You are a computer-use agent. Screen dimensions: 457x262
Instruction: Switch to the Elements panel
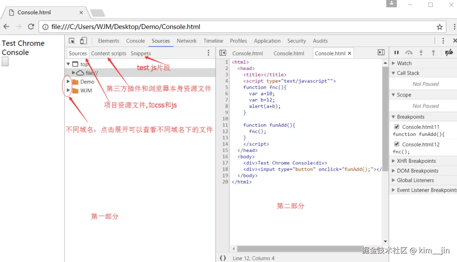click(108, 41)
